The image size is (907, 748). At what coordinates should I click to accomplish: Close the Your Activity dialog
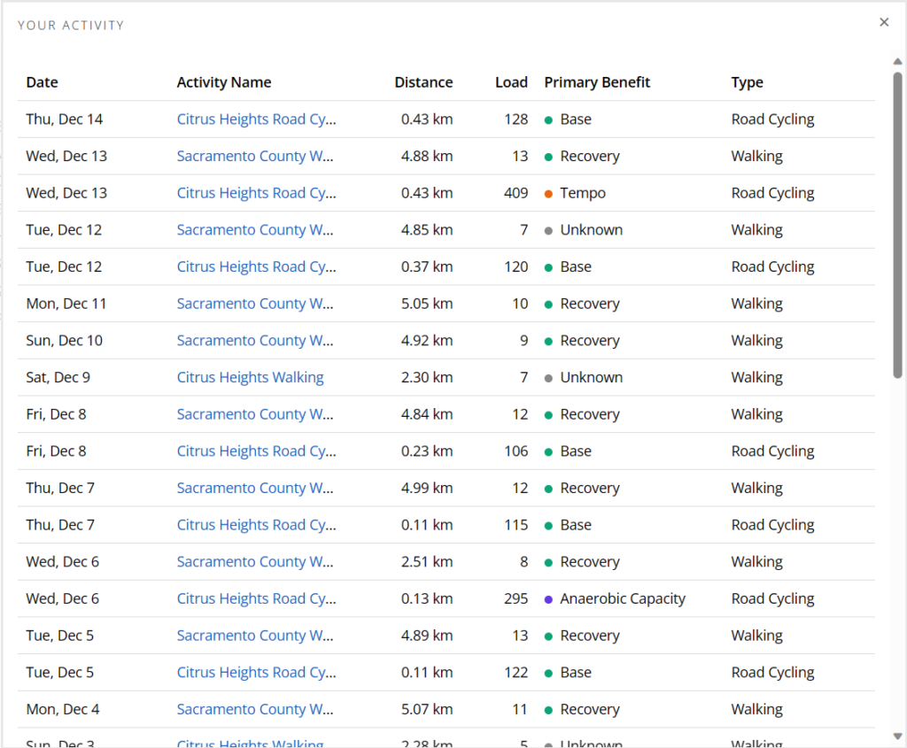coord(883,22)
